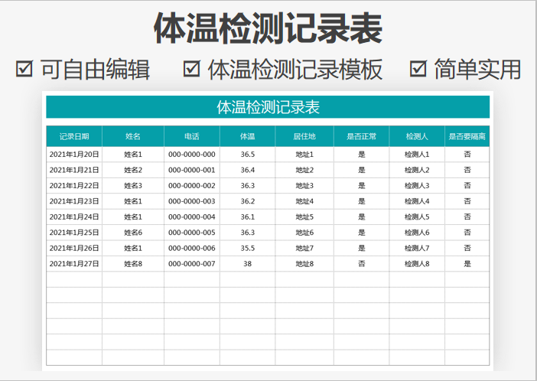Select the 居住地 column header

(304, 136)
